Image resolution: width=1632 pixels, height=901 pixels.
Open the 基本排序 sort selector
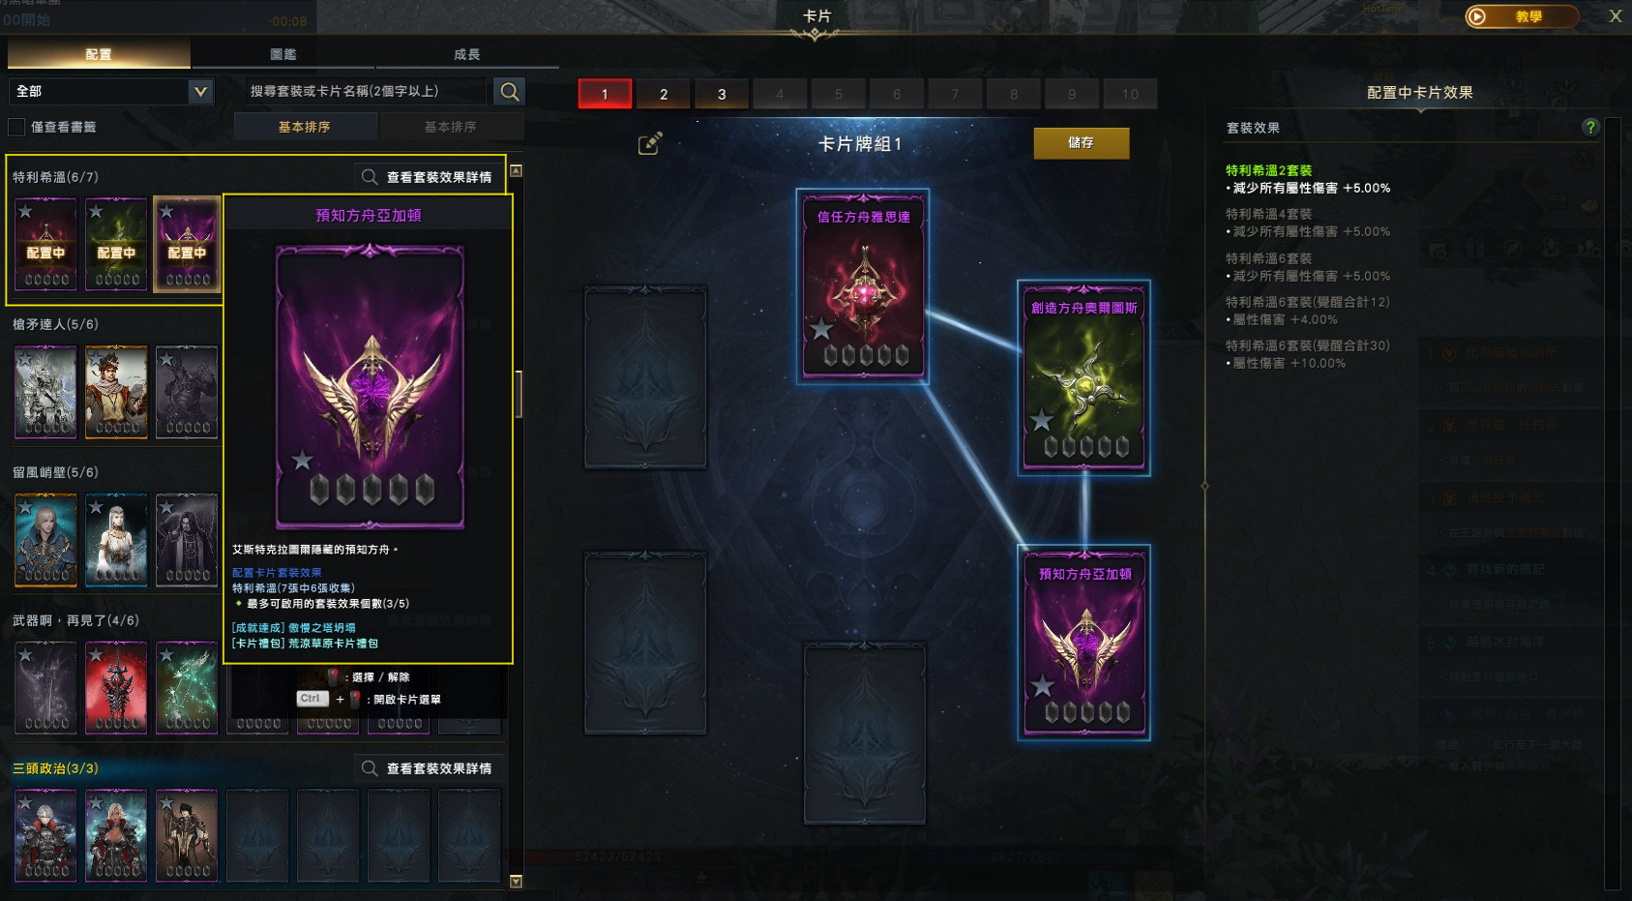tap(305, 127)
